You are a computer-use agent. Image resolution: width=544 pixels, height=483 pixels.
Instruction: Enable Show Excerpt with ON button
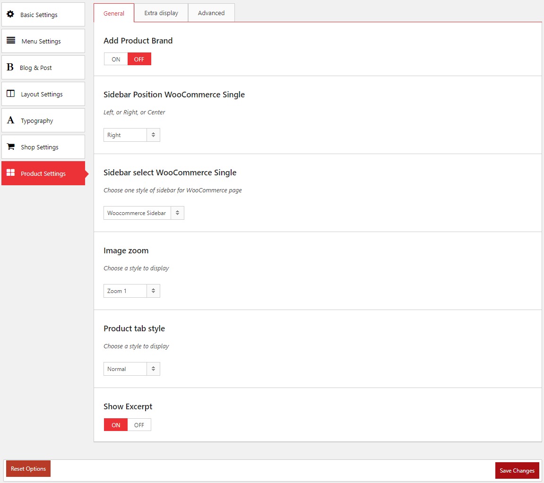click(116, 425)
